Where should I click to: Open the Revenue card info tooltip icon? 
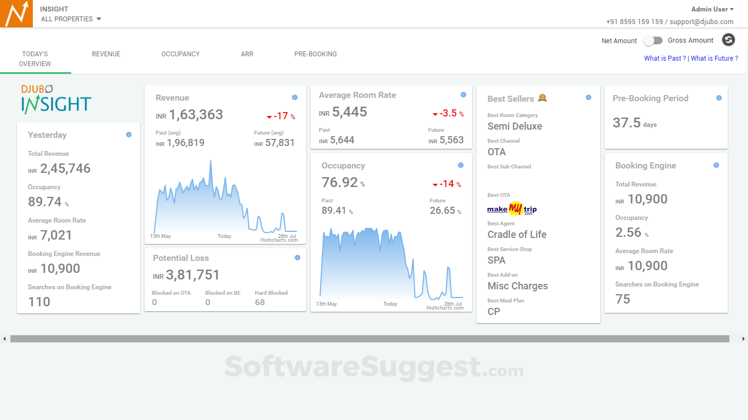point(295,97)
